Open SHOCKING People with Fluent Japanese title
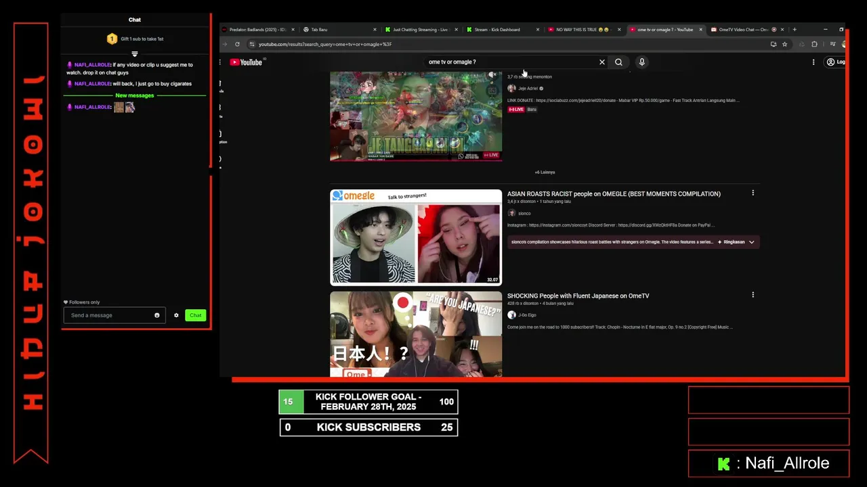The image size is (867, 487). [578, 296]
